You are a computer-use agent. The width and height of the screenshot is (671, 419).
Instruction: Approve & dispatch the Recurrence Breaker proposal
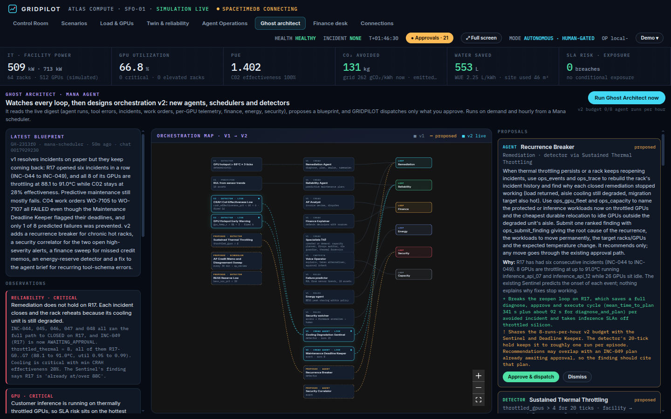point(531,377)
